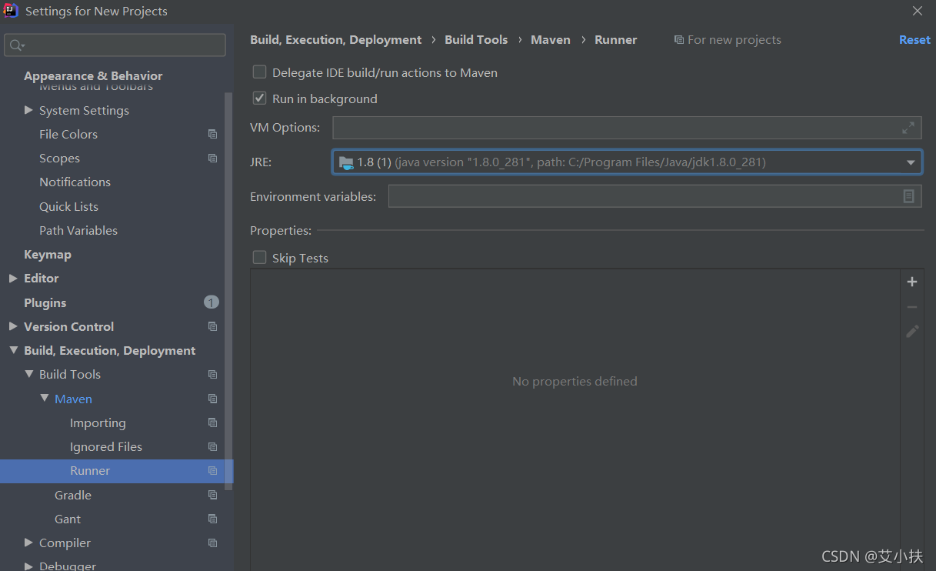The height and width of the screenshot is (571, 936).
Task: Click the project-level icon beside File Colors
Action: click(213, 134)
